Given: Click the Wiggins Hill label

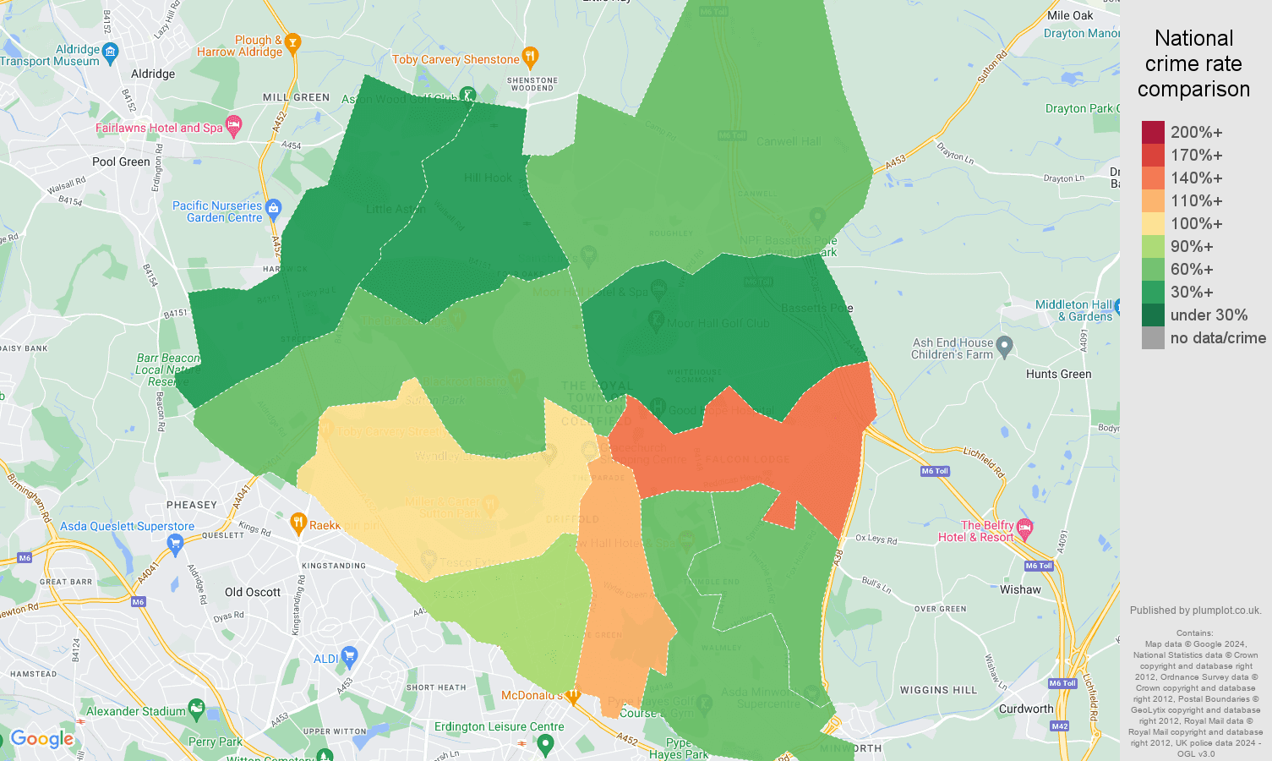Looking at the screenshot, I should pyautogui.click(x=938, y=690).
